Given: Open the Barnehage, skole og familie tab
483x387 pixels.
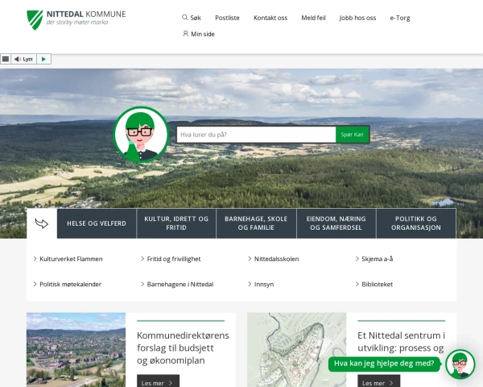Looking at the screenshot, I should (x=256, y=223).
